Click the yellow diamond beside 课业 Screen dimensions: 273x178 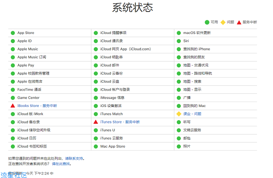(x=179, y=114)
